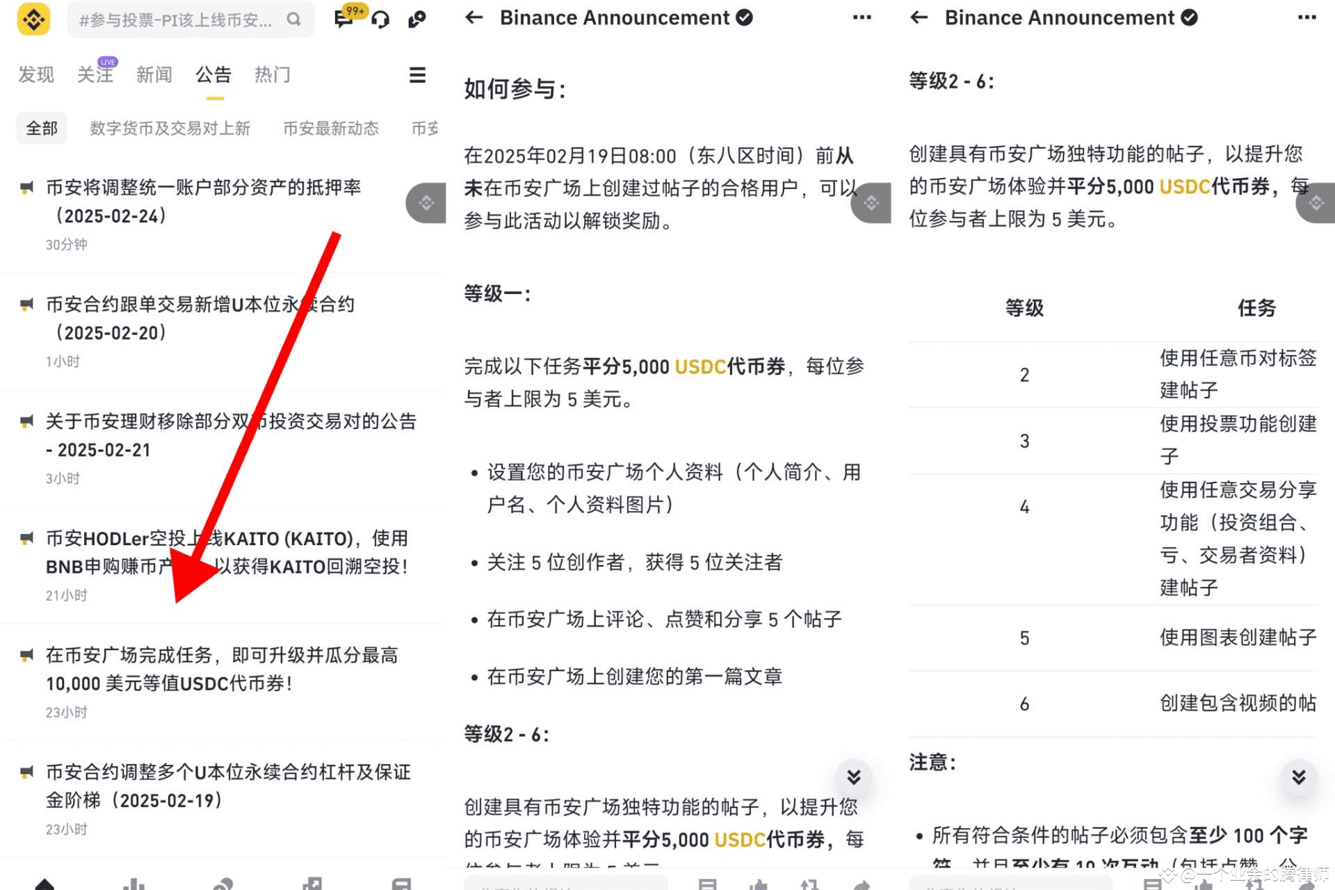Open three-dot menu on middle announcement
Viewport: 1335px width, 890px height.
pyautogui.click(x=861, y=18)
